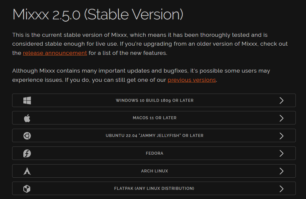Select Flatpak (any Linux distribution)
Screen dimensions: 306x199
(x=154, y=188)
